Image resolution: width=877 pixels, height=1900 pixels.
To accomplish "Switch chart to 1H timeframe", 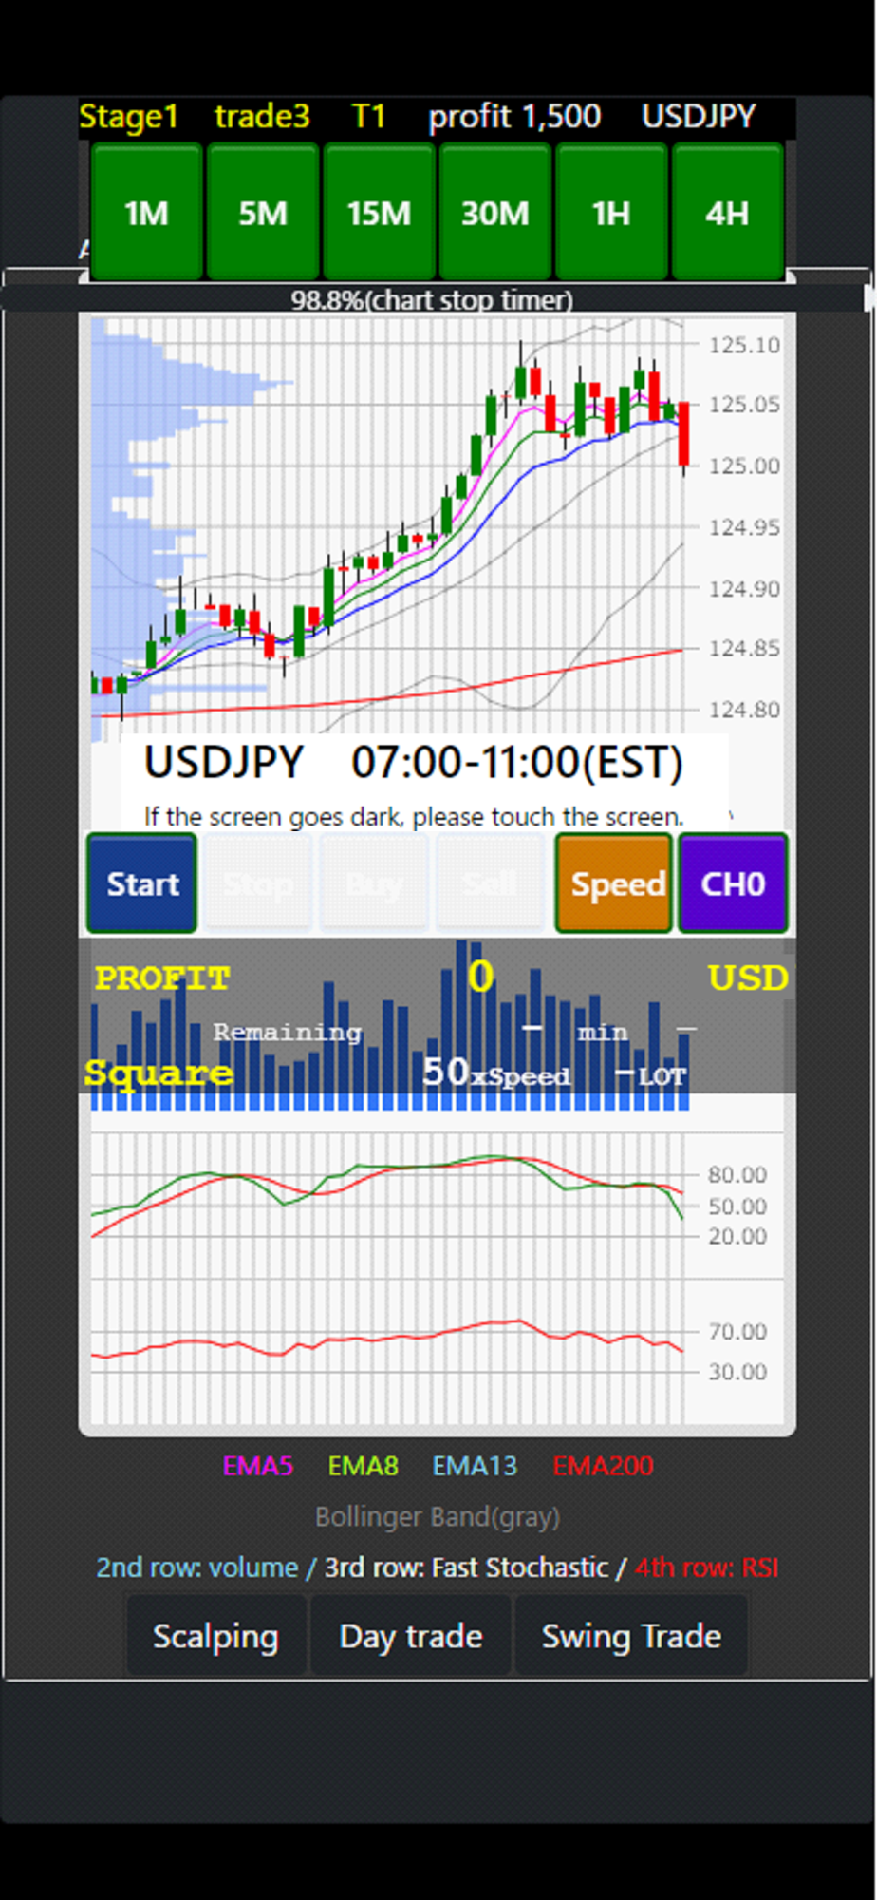I will tap(611, 212).
